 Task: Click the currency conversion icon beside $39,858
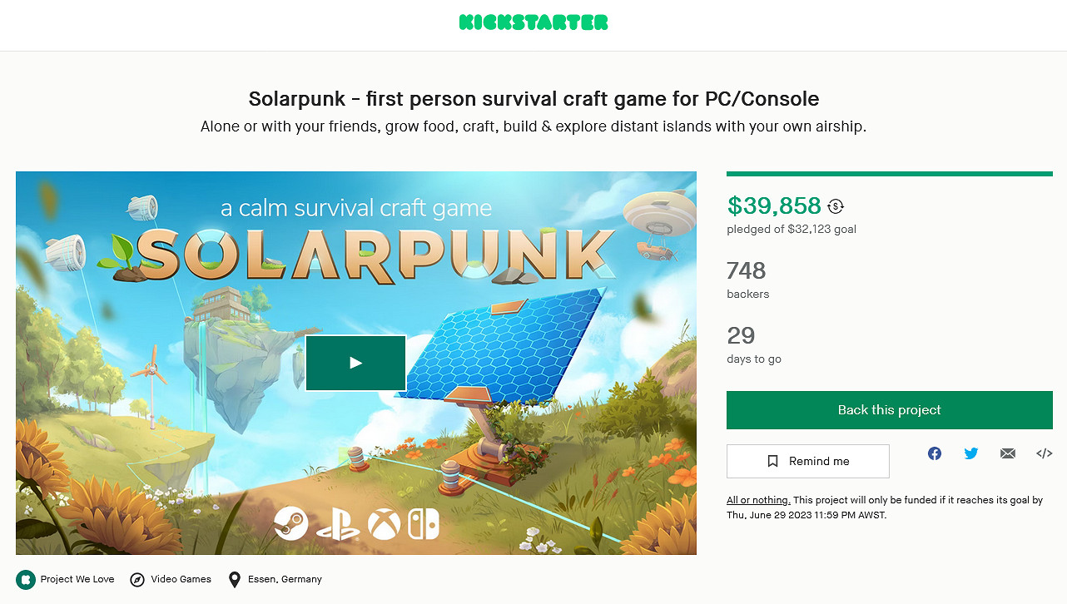(x=836, y=206)
